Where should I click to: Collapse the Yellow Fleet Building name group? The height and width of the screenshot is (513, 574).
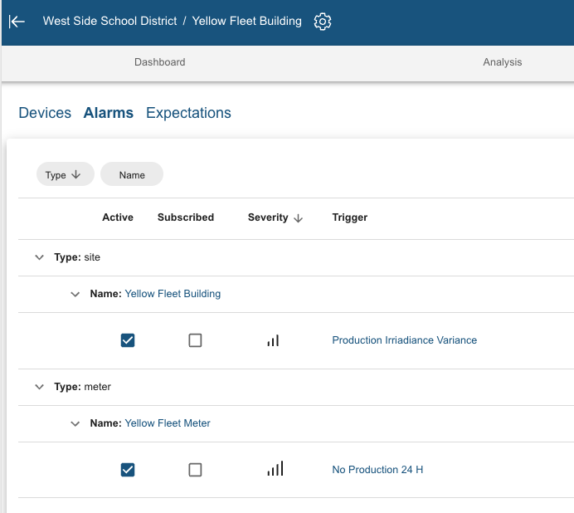tap(75, 294)
